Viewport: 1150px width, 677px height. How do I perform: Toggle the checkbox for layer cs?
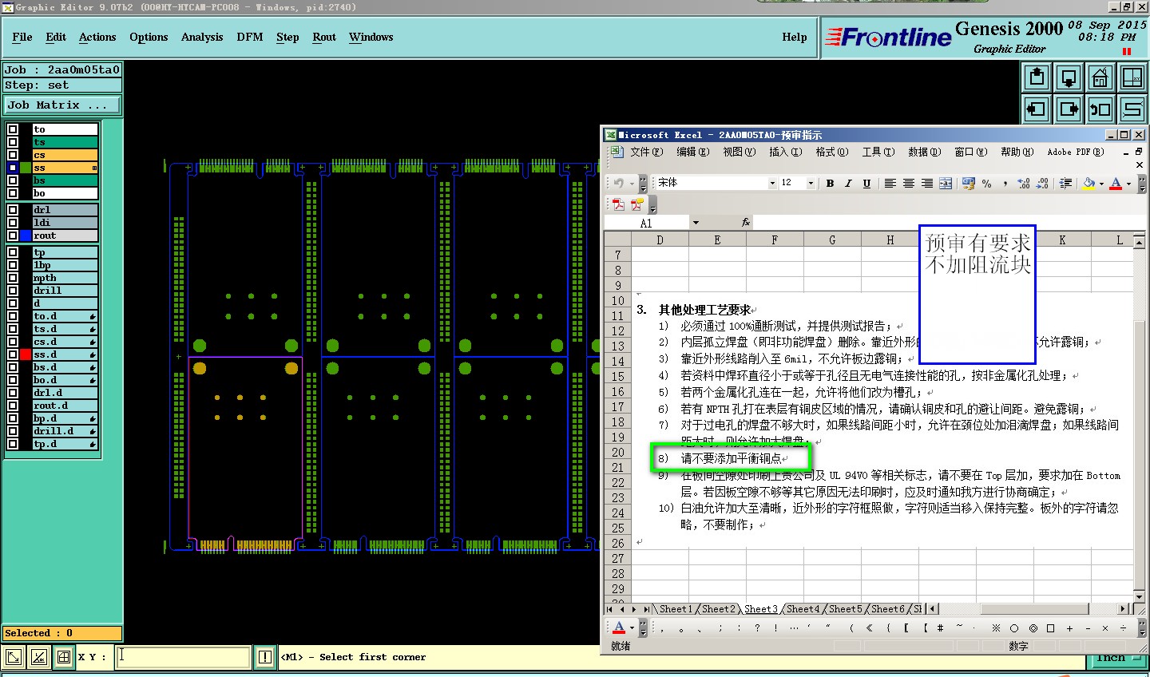(x=13, y=155)
